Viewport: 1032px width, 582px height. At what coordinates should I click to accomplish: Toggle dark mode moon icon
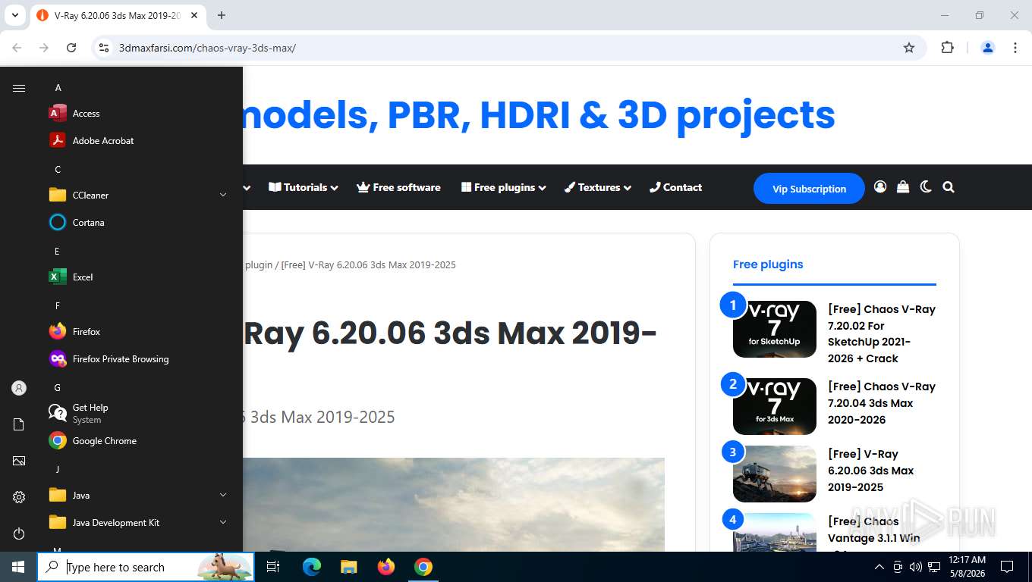[x=926, y=187]
